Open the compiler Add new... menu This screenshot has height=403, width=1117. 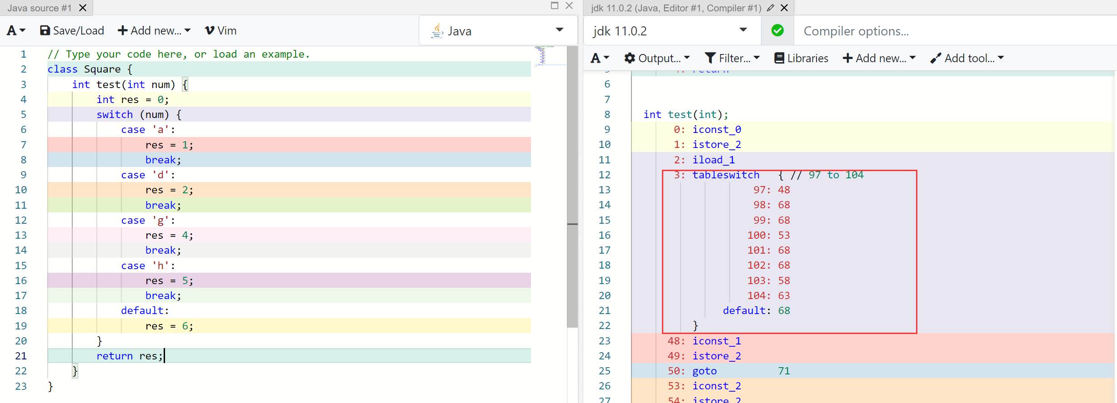[879, 58]
